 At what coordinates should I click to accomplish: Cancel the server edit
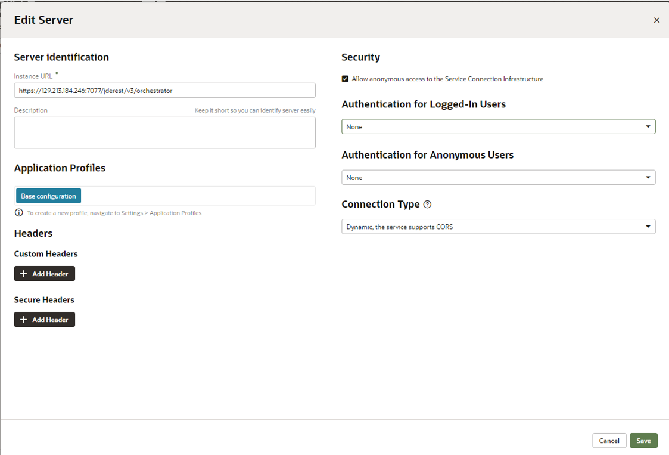click(609, 441)
